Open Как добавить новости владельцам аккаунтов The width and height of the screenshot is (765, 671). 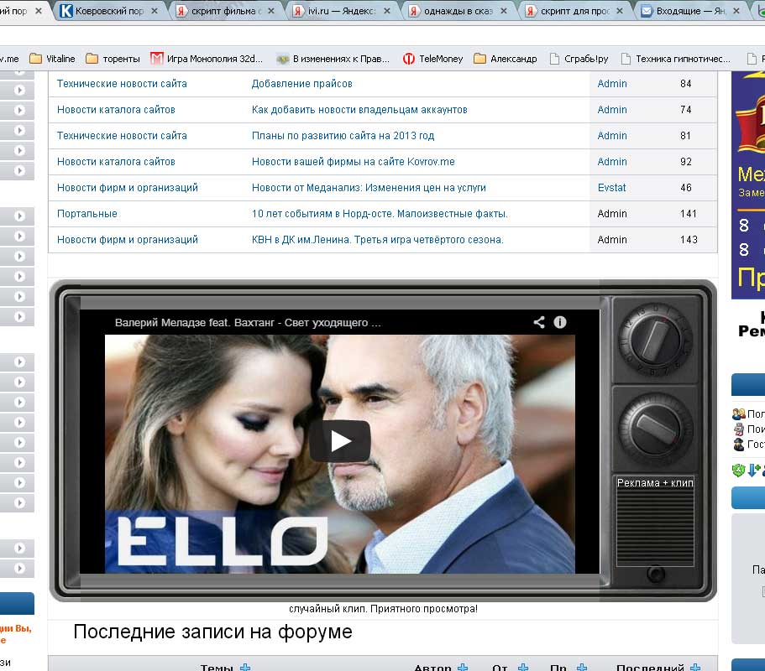tap(359, 110)
